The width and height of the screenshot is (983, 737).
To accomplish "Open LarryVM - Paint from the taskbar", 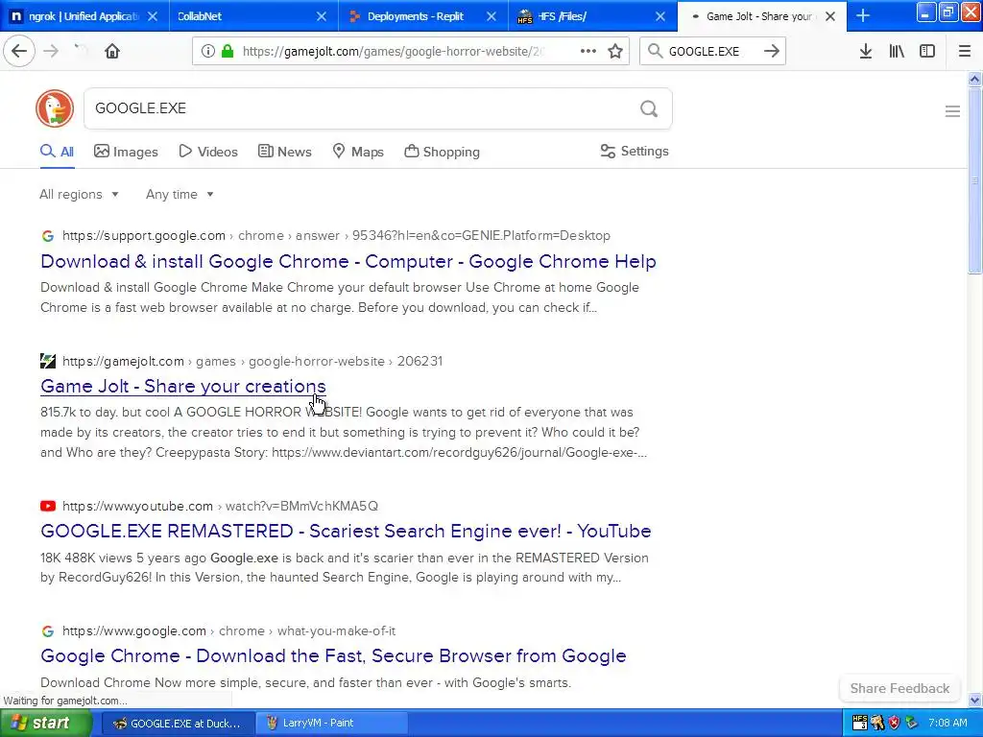I will point(331,724).
